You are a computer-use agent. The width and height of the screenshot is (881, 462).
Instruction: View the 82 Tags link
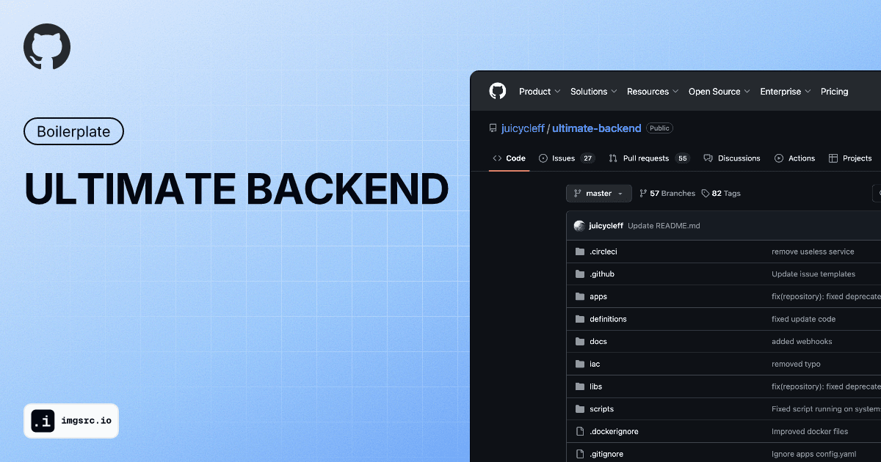[721, 194]
